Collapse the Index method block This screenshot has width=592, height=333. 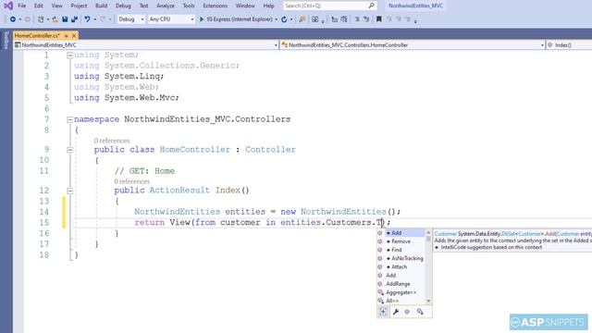pyautogui.click(x=70, y=191)
